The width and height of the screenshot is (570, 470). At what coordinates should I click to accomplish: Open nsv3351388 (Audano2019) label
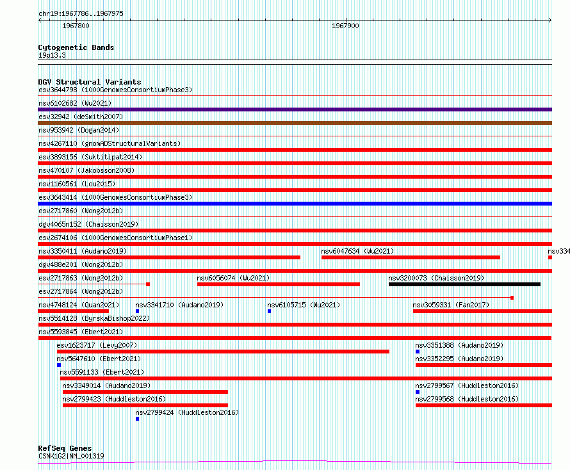click(x=459, y=345)
